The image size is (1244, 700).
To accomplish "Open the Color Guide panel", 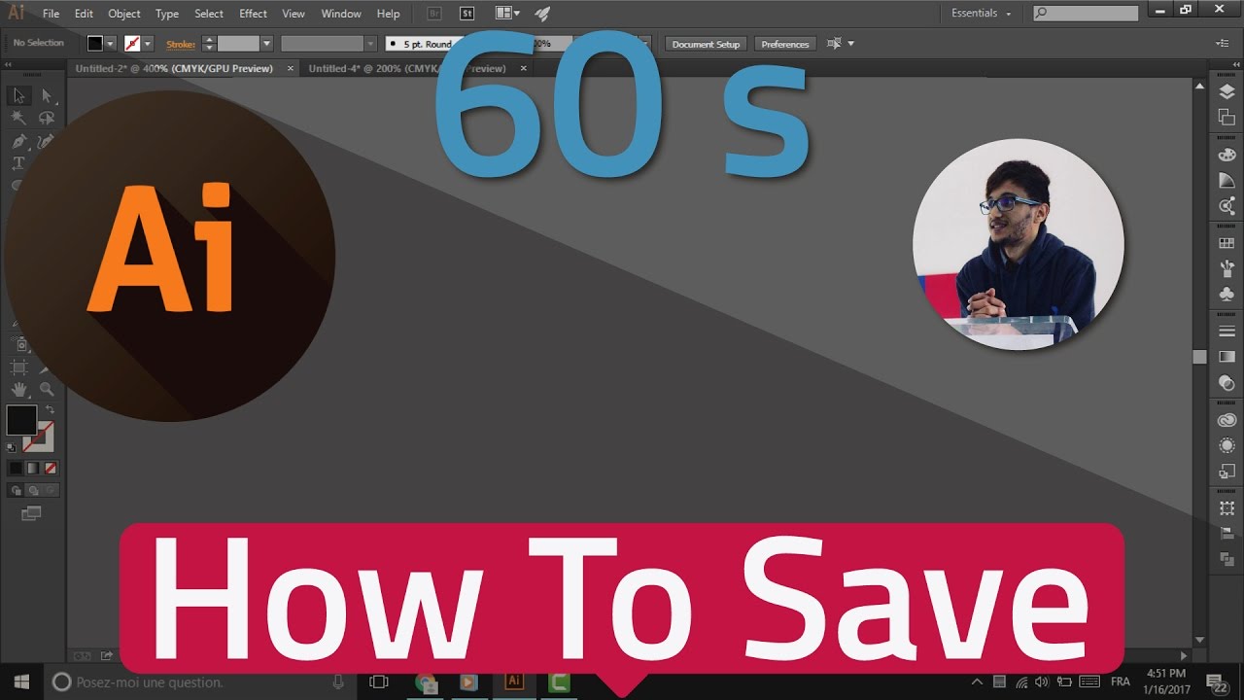I will (1227, 180).
